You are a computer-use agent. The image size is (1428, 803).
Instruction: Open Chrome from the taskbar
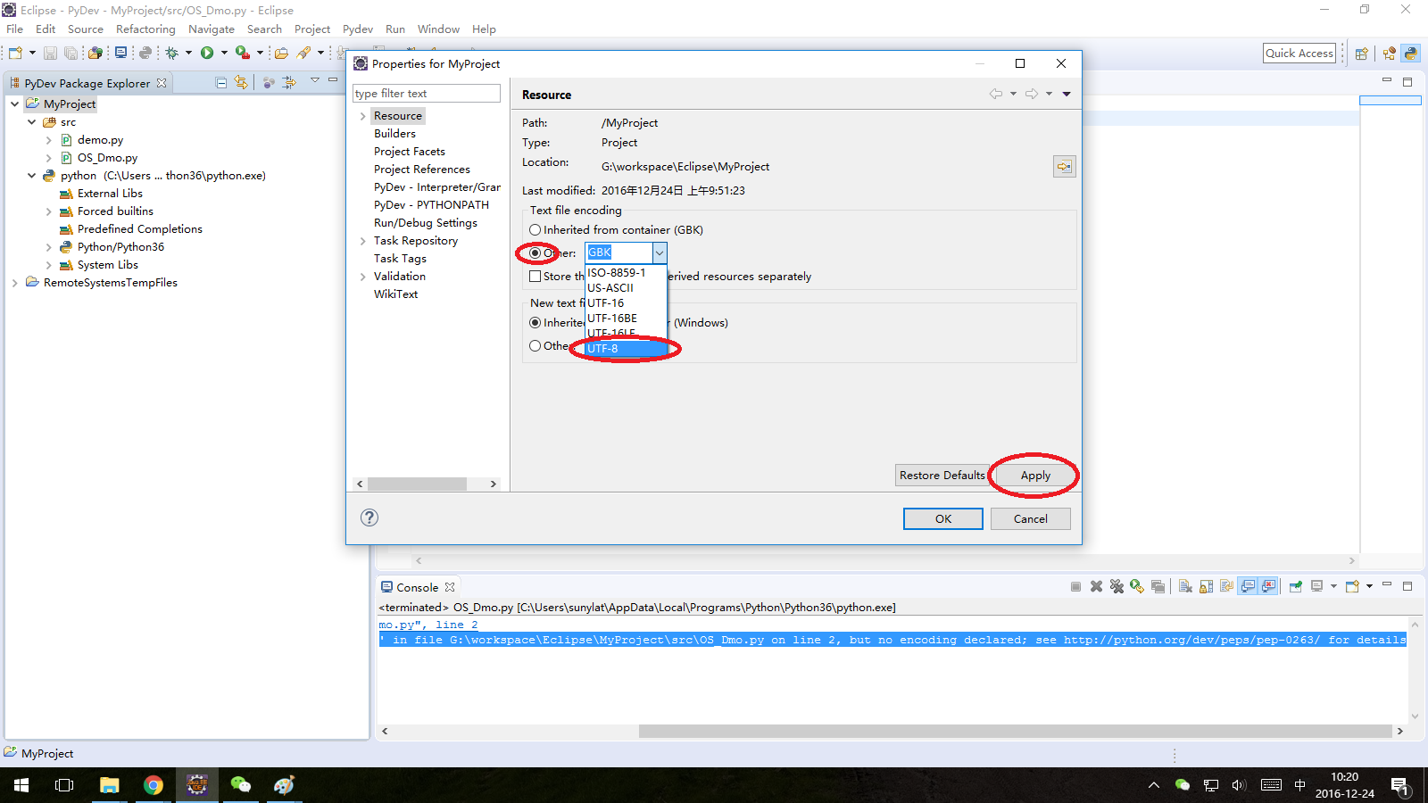tap(154, 785)
